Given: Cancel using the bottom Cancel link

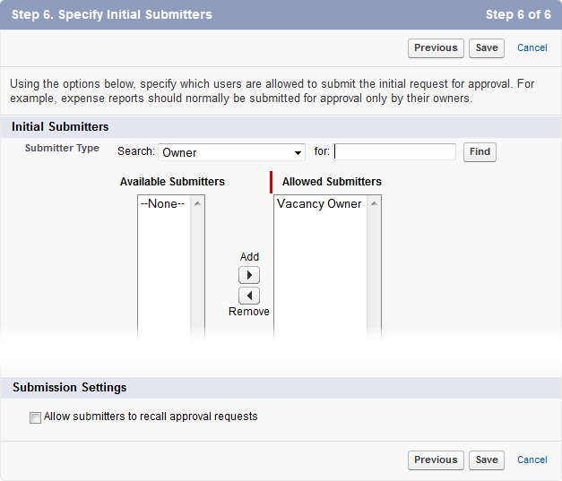Looking at the screenshot, I should tap(532, 460).
